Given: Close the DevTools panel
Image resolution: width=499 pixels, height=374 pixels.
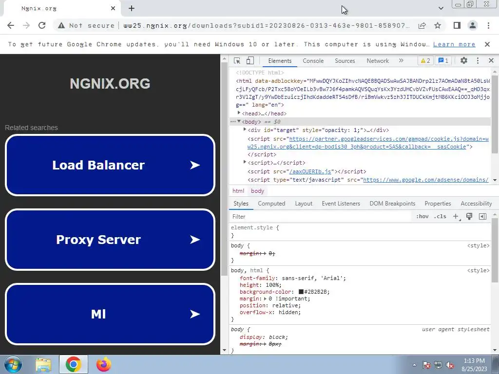Looking at the screenshot, I should click(491, 60).
